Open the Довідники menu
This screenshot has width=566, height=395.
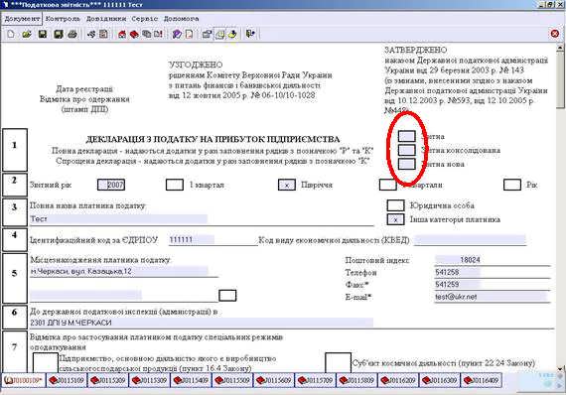click(x=106, y=19)
